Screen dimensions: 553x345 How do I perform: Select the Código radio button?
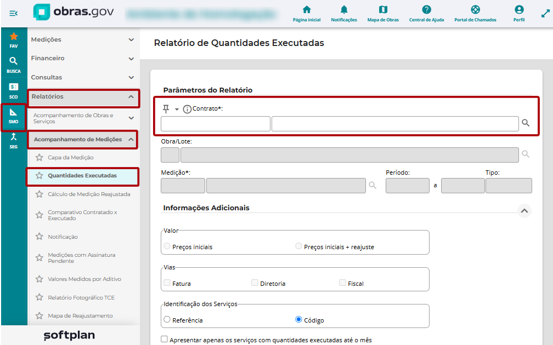tap(298, 319)
